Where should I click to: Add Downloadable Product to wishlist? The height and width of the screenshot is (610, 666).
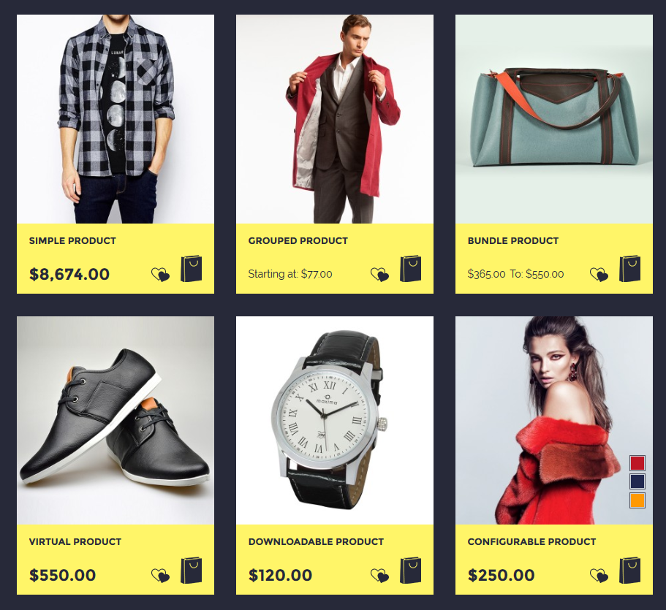point(379,576)
